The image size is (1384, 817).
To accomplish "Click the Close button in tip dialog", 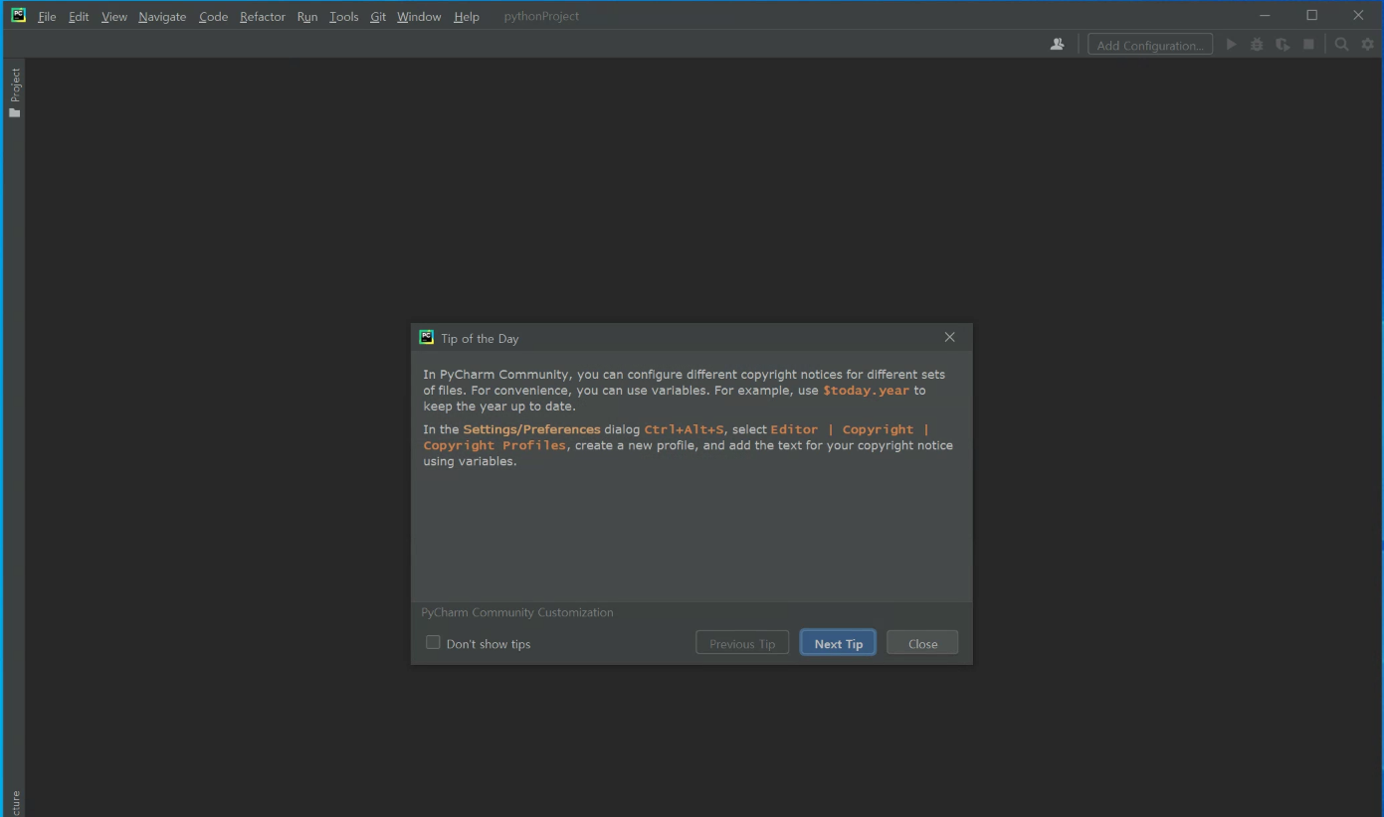I will click(922, 643).
